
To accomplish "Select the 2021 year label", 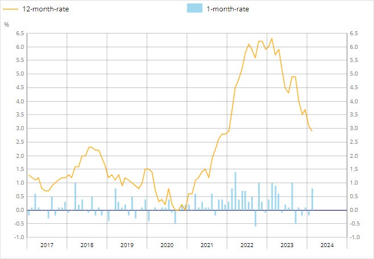I will [x=207, y=245].
